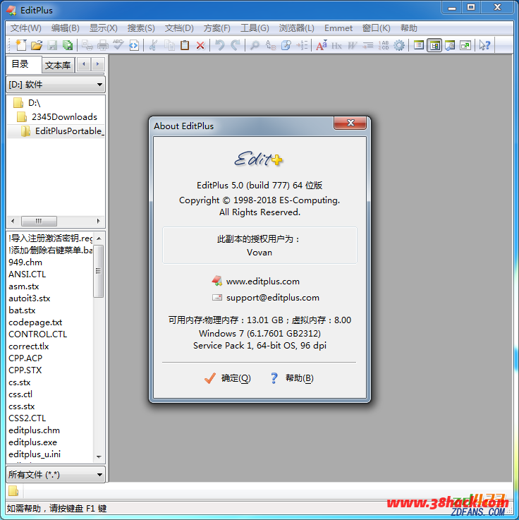Select !导入注册激活密钥.reg in the file list
This screenshot has width=519, height=520.
50,238
